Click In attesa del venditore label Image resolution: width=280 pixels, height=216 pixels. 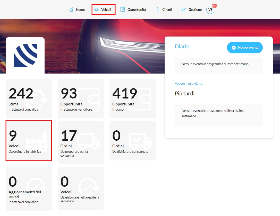point(76,110)
